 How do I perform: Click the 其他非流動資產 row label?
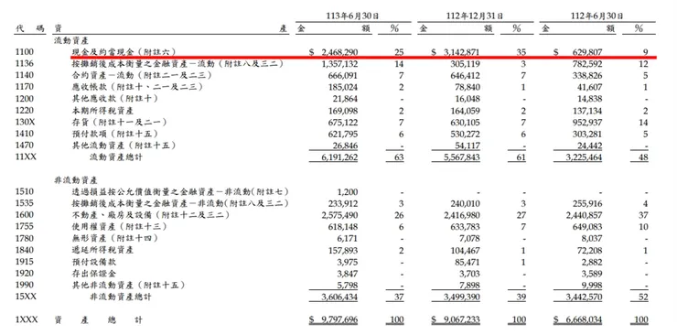[x=128, y=285]
